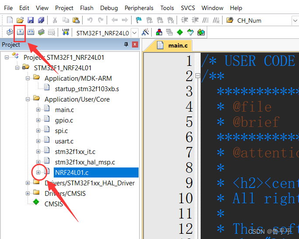Screen dimensions: 299x239
Task: Expand the main.c tree node
Action: 38,109
